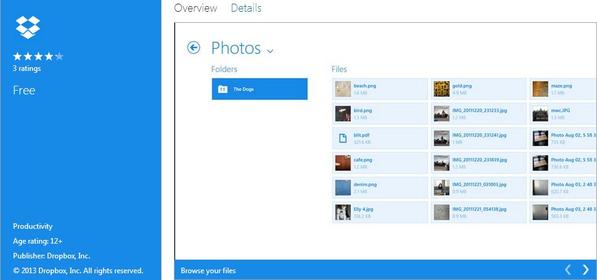Open the denim.png thumbnail
597x280 pixels.
tap(343, 188)
